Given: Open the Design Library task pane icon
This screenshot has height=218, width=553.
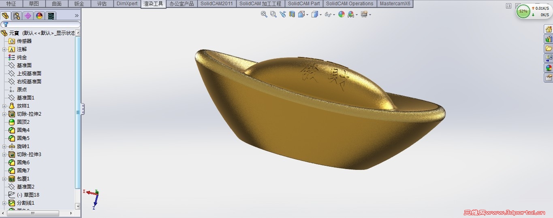Looking at the screenshot, I should pyautogui.click(x=549, y=39).
